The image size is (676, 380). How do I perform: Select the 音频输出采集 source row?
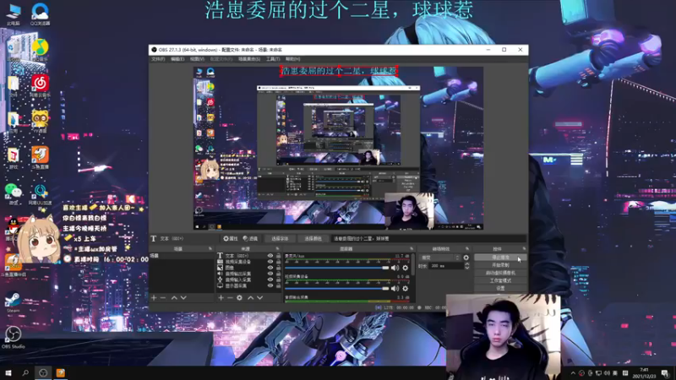click(248, 274)
